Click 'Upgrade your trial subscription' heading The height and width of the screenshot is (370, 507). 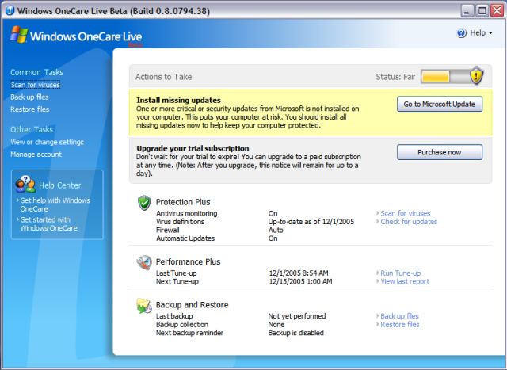pyautogui.click(x=193, y=148)
